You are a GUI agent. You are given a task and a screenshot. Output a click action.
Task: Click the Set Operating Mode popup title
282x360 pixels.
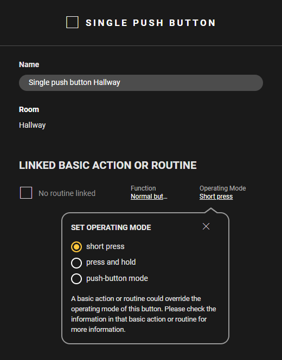[x=111, y=227]
